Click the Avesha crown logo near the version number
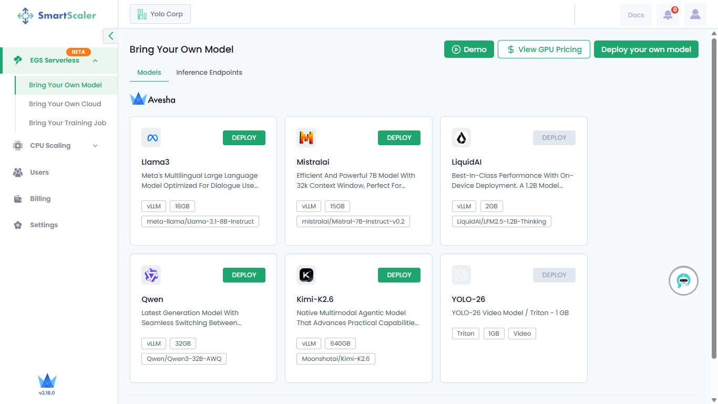 [47, 381]
